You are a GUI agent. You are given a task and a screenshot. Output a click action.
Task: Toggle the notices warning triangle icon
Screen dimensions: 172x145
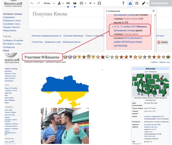click(x=130, y=3)
